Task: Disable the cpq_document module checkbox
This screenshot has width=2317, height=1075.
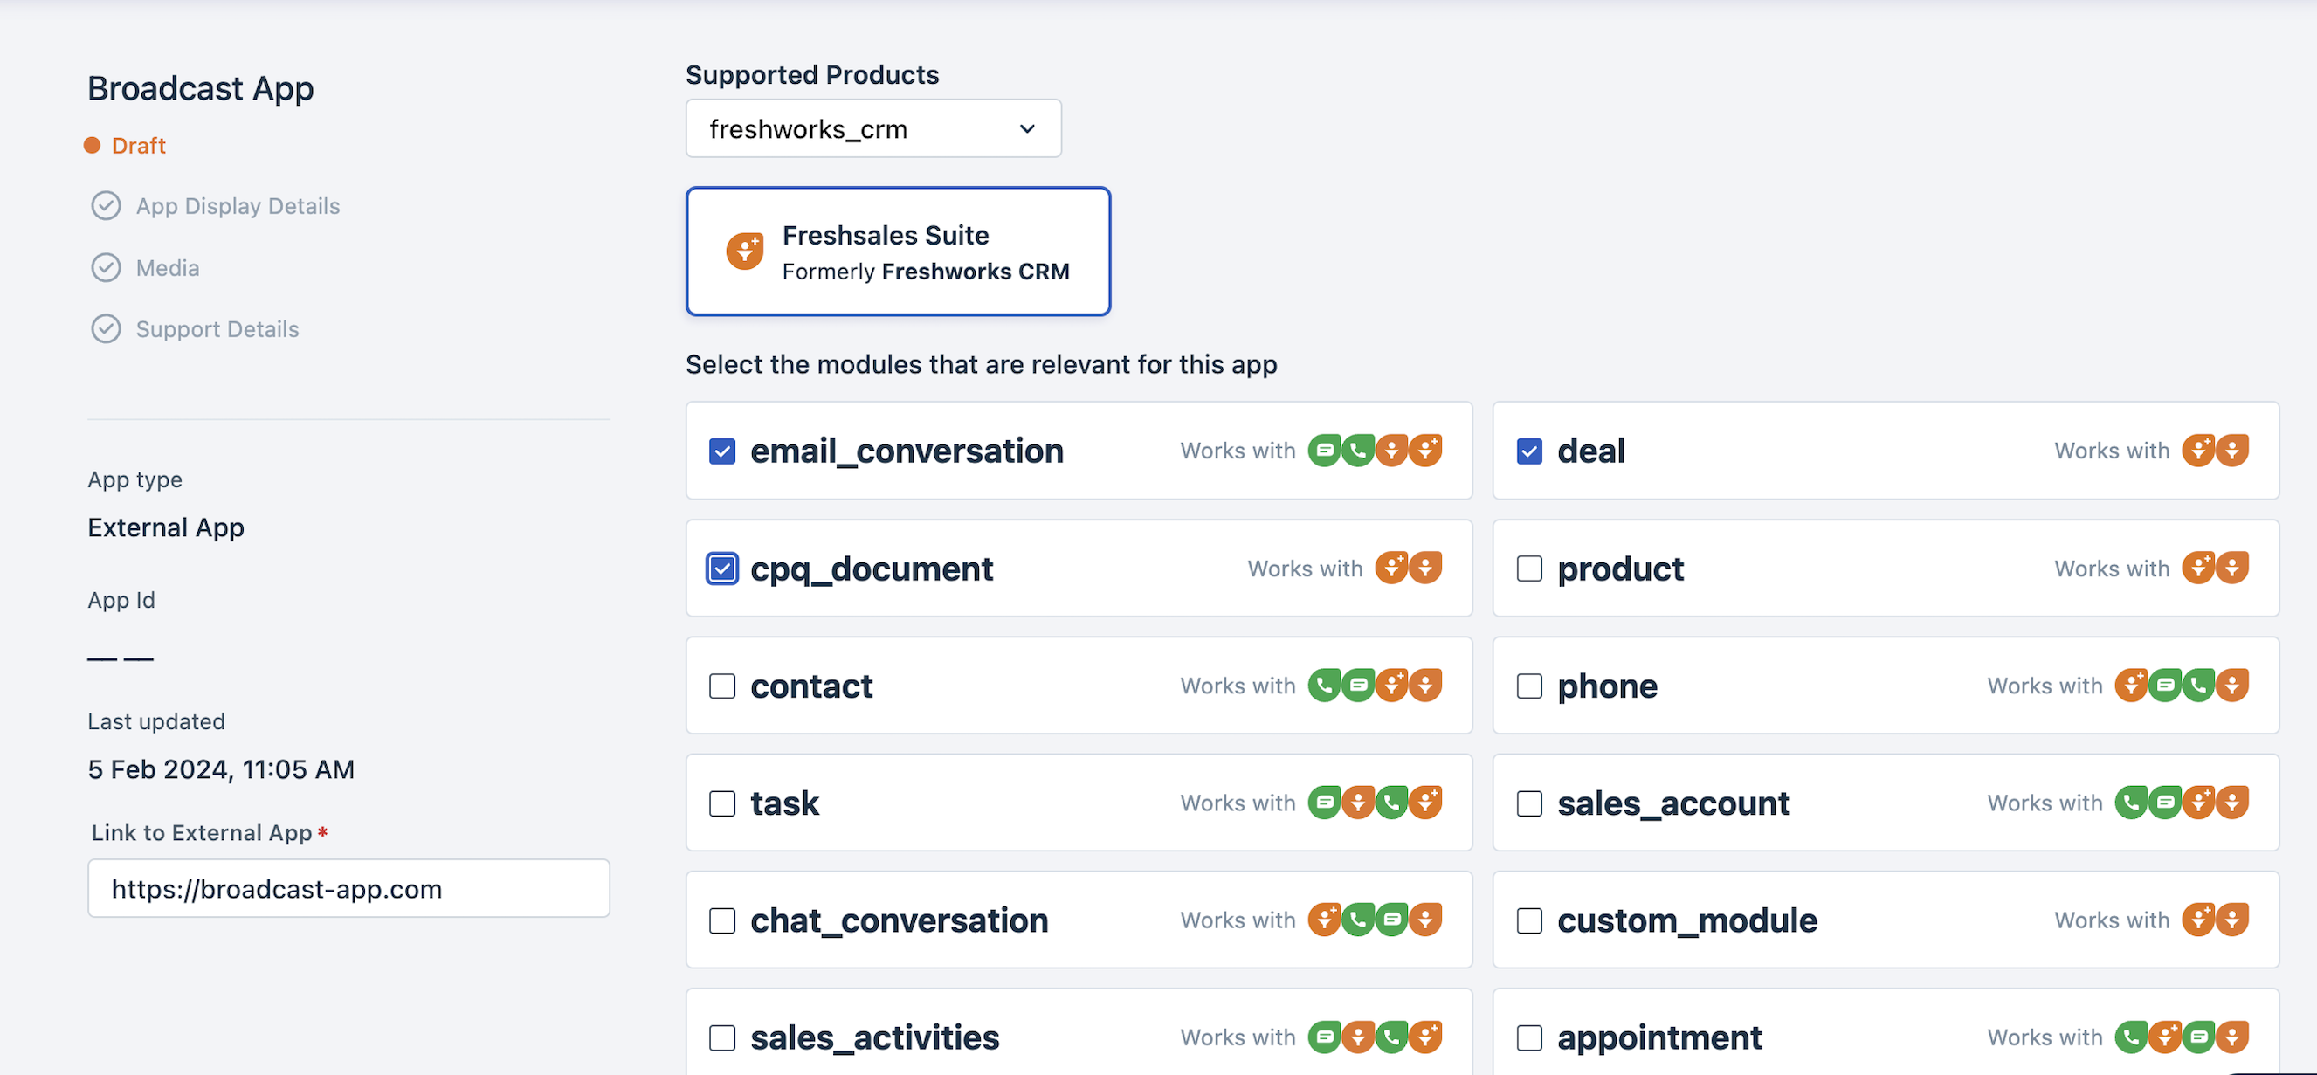Action: pyautogui.click(x=721, y=567)
